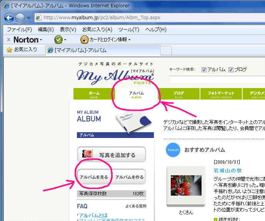Toggle the ブログ search checkbox
Screen dimensions: 265x221
(231, 70)
